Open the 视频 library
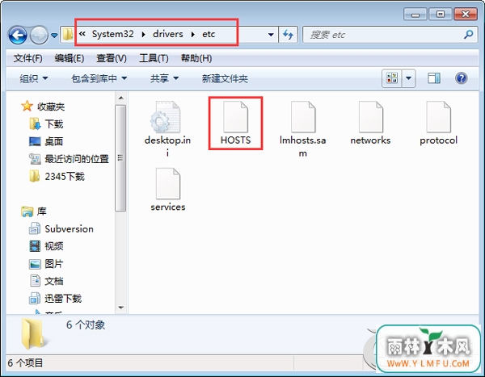485x377 pixels. tap(46, 246)
